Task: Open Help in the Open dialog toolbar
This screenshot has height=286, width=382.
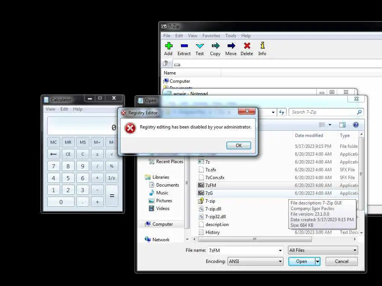Action: [x=356, y=125]
